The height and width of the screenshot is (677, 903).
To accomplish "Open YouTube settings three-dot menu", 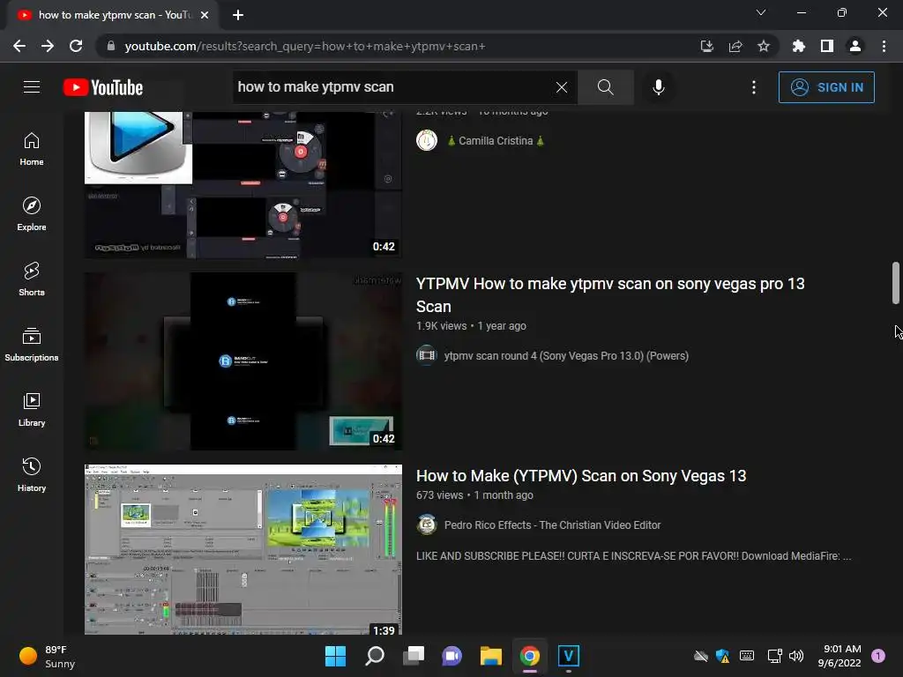I will pos(754,87).
